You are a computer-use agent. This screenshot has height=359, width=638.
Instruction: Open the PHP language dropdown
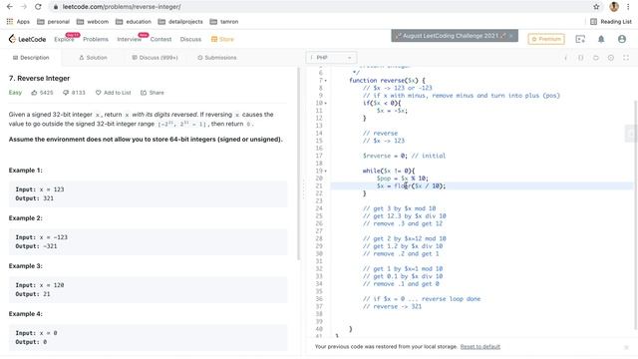click(x=331, y=58)
